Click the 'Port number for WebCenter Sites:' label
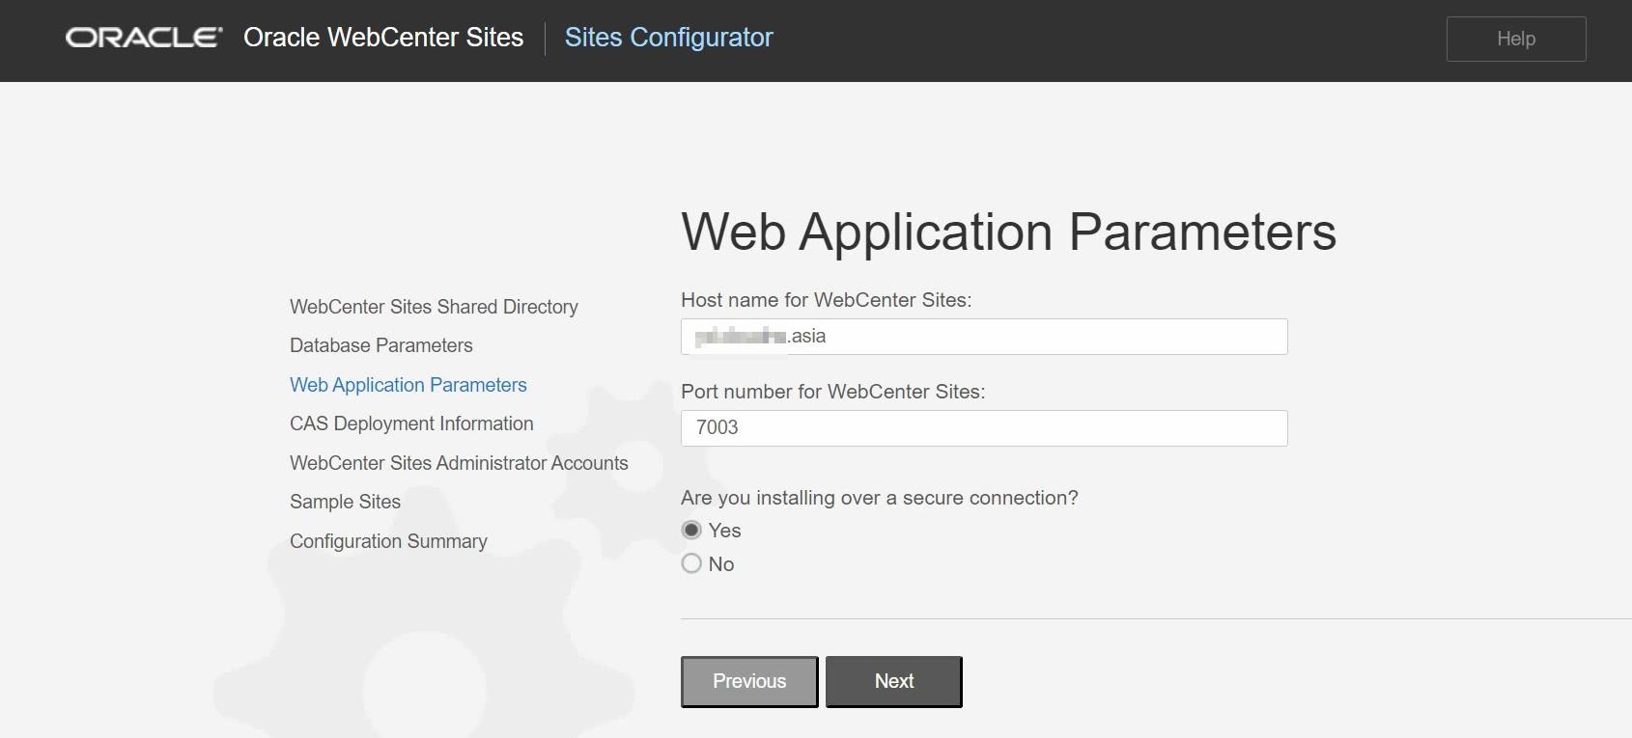1632x738 pixels. [833, 392]
